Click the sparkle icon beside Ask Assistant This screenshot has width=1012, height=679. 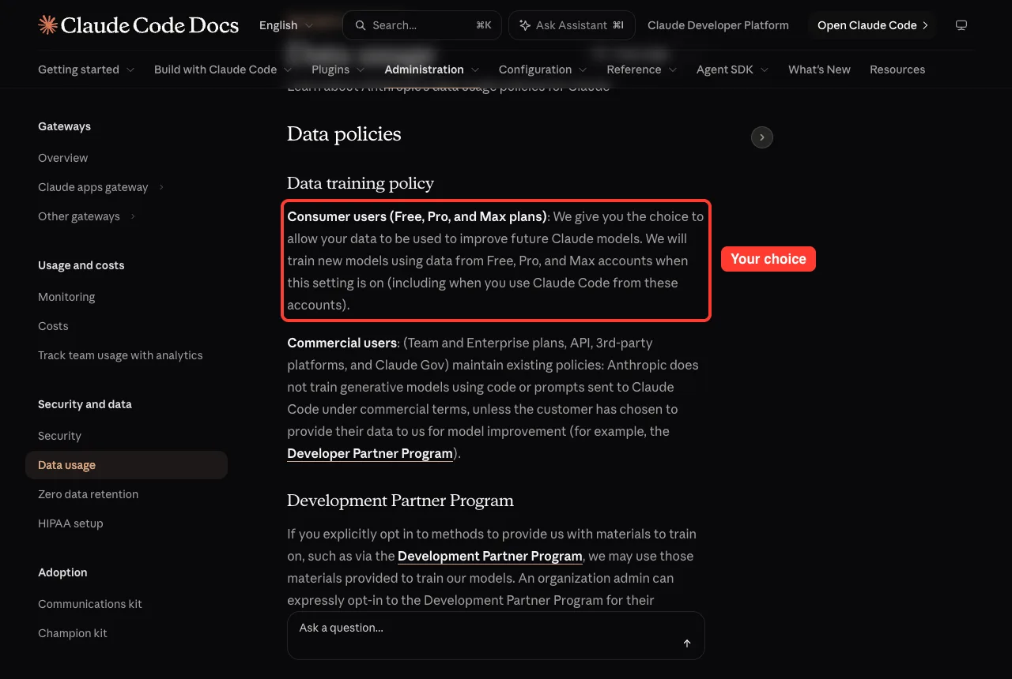coord(524,25)
